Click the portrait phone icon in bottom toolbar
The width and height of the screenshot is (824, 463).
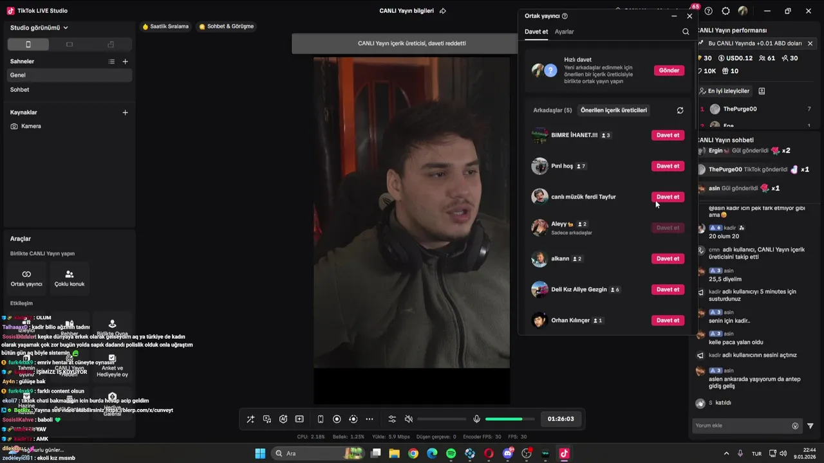321,419
